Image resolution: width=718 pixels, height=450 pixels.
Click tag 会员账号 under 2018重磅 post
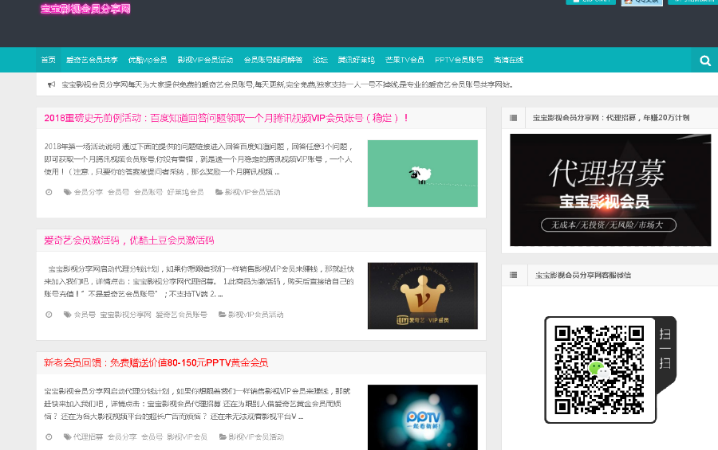click(x=148, y=192)
